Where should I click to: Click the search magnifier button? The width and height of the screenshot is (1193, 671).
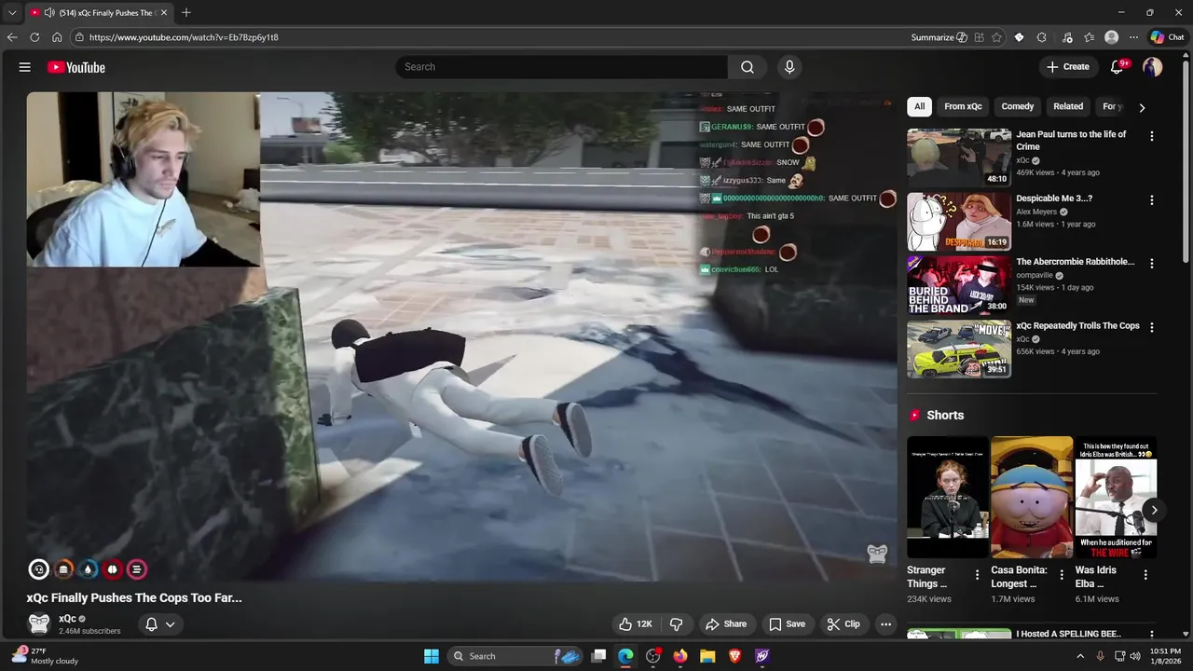pos(747,67)
